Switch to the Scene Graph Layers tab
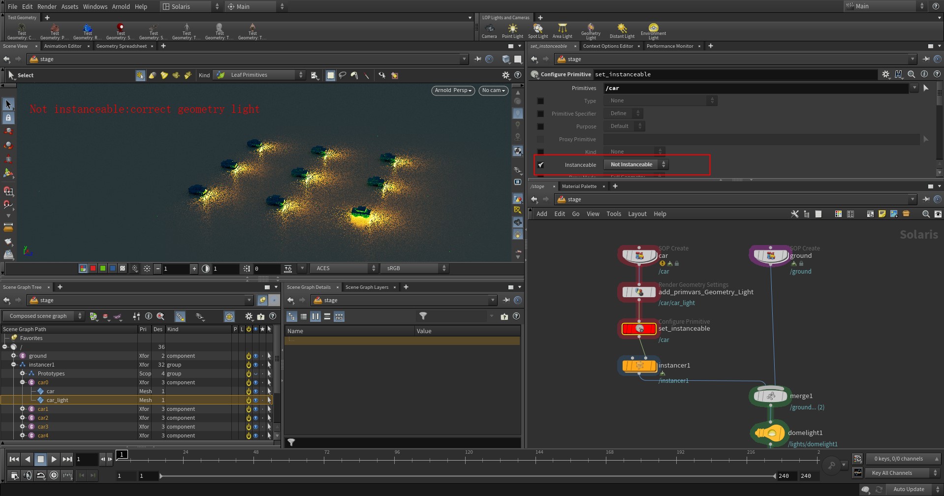Viewport: 944px width, 496px height. pyautogui.click(x=367, y=287)
